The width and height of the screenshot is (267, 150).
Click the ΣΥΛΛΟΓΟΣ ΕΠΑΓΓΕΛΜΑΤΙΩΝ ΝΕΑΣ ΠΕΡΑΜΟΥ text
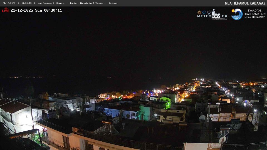click(x=254, y=14)
